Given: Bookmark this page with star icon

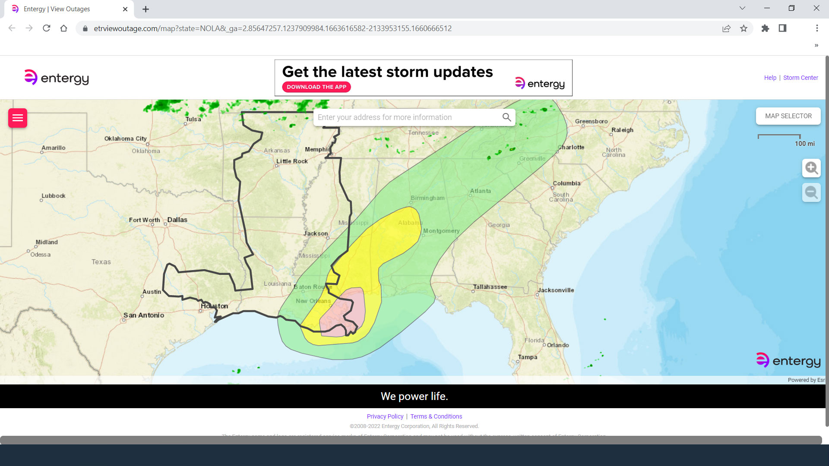Looking at the screenshot, I should tap(744, 28).
